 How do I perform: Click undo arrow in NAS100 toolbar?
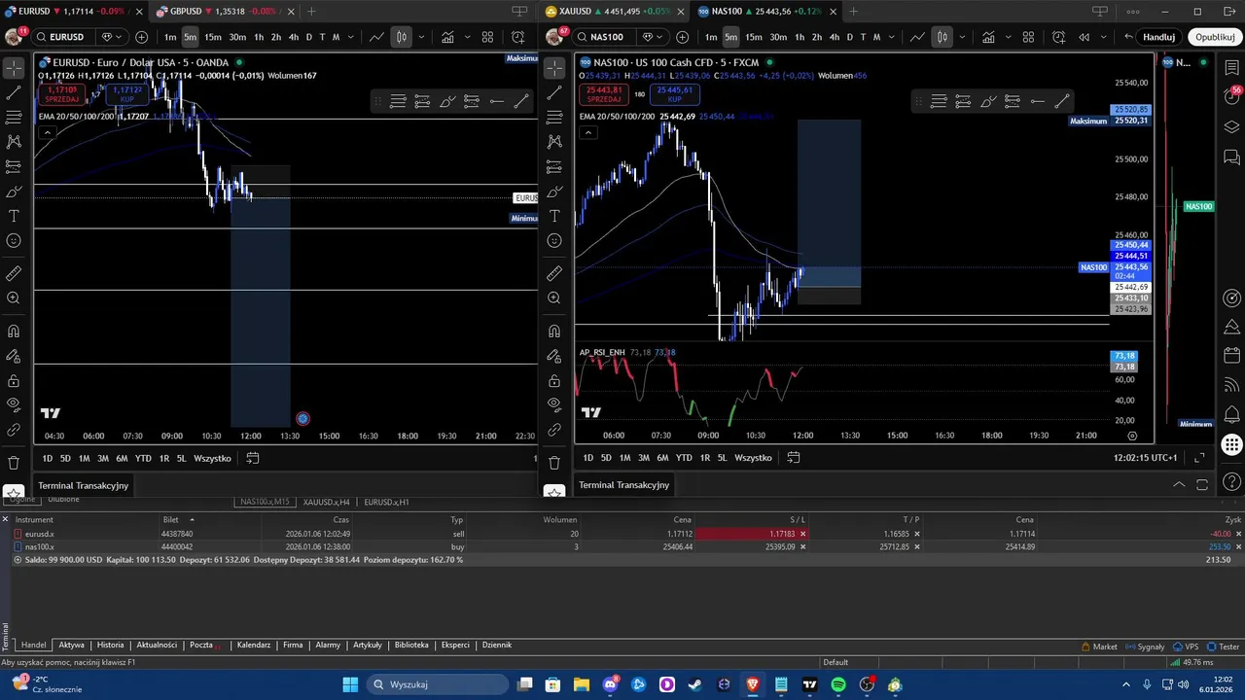1128,37
